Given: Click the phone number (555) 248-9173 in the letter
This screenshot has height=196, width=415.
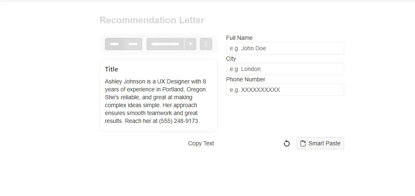Looking at the screenshot, I should tap(179, 121).
